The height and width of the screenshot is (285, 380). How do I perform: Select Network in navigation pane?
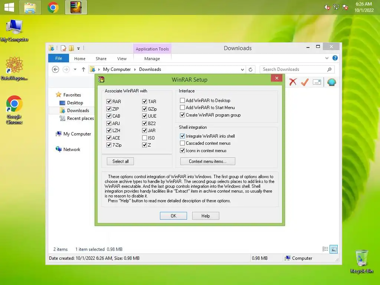click(x=68, y=150)
